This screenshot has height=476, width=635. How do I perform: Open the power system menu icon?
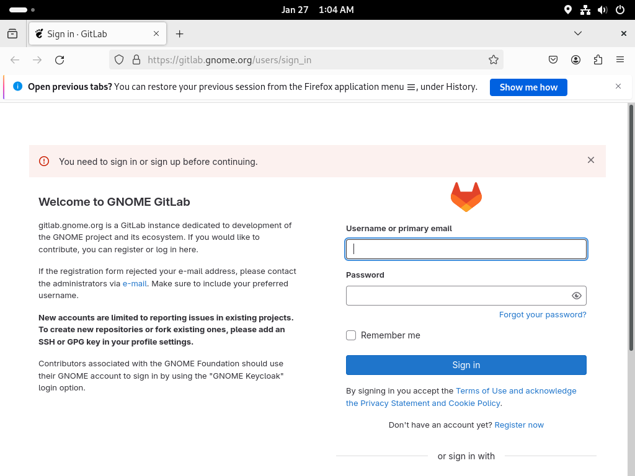pyautogui.click(x=620, y=10)
